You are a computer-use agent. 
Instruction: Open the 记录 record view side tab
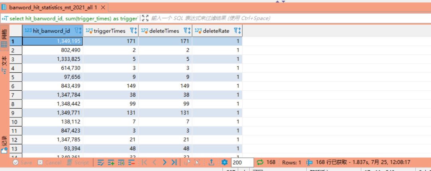(x=4, y=144)
